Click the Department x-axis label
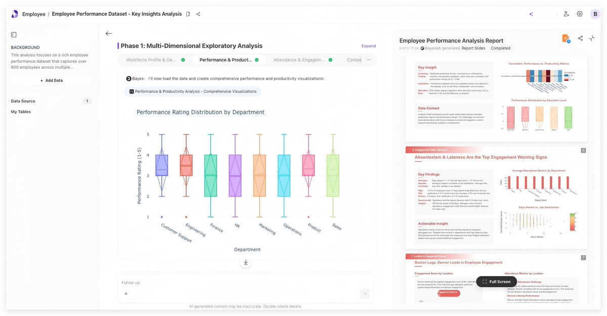Image resolution: width=607 pixels, height=316 pixels. 247,249
